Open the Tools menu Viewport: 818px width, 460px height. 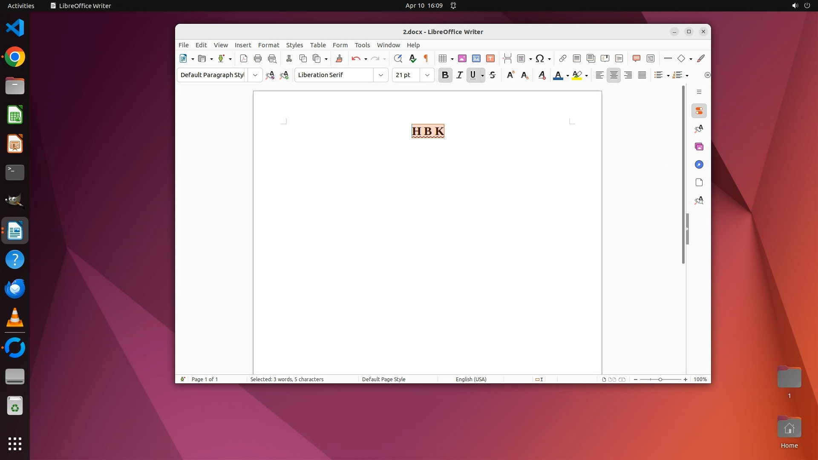[x=362, y=45]
